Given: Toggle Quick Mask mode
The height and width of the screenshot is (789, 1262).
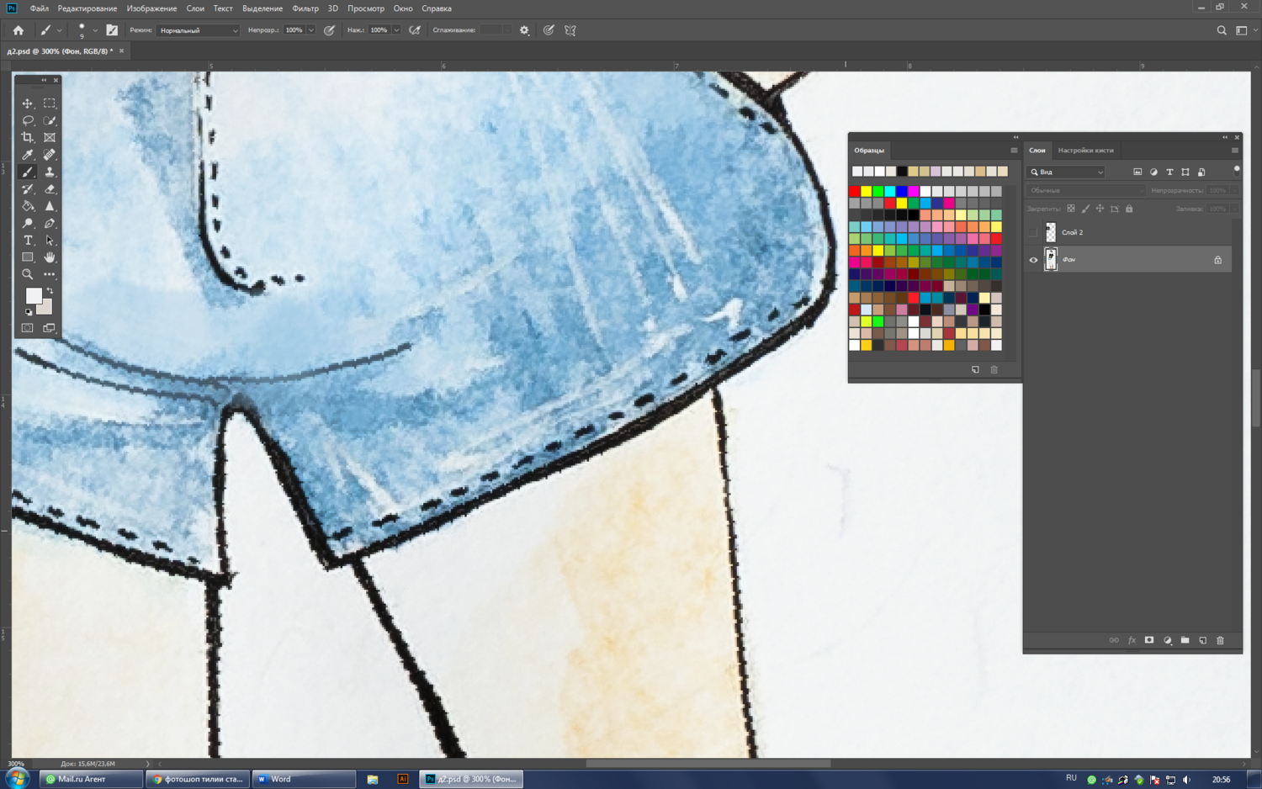Looking at the screenshot, I should click(x=28, y=328).
